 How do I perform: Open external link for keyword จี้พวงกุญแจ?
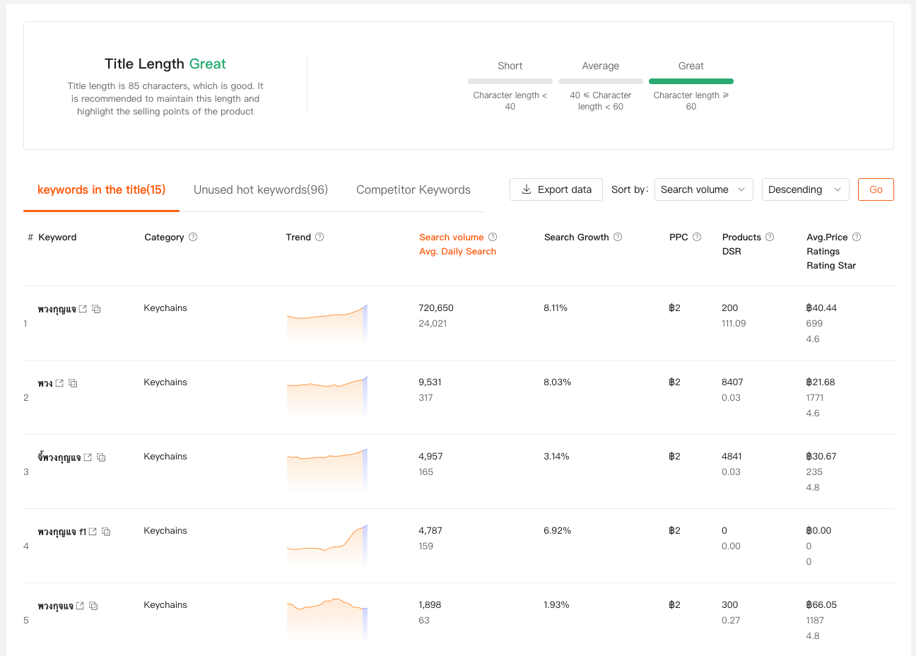coord(88,457)
